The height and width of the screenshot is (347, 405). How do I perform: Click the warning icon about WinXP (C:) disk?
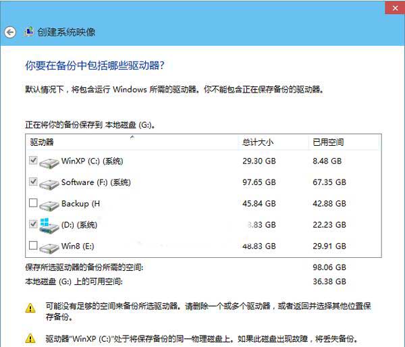pos(30,338)
